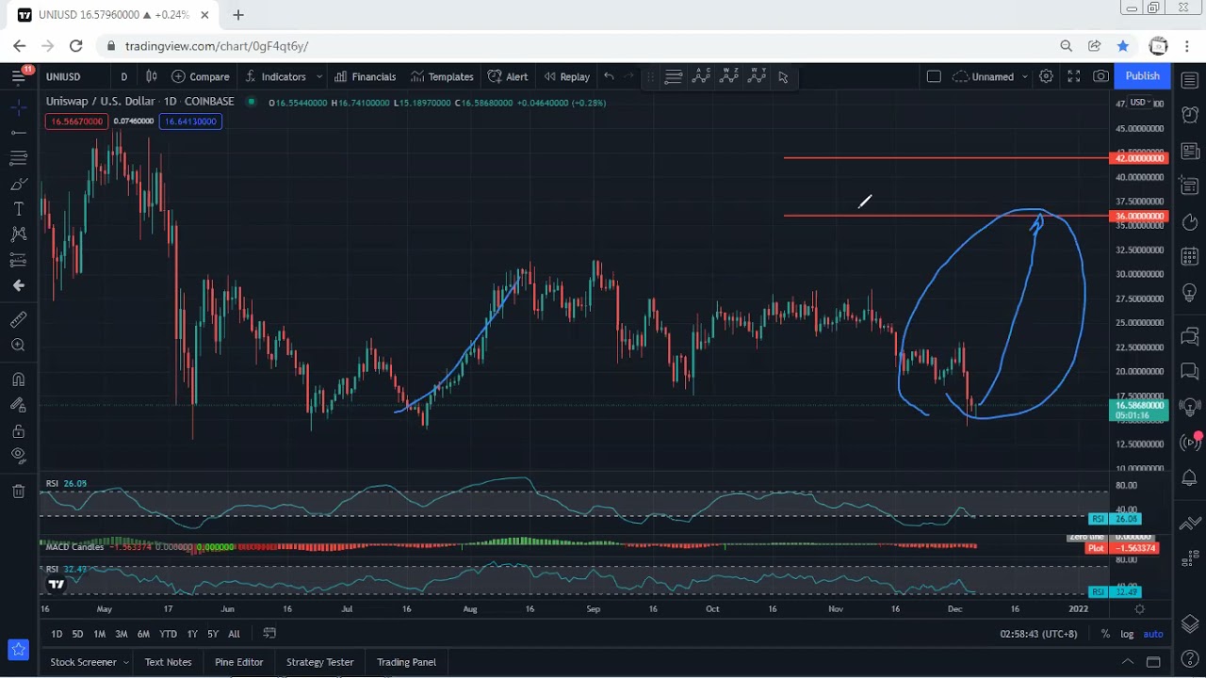Screen dimensions: 1206x678
Task: Toggle stay in drawing mode pencil-lock
Action: [x=18, y=405]
